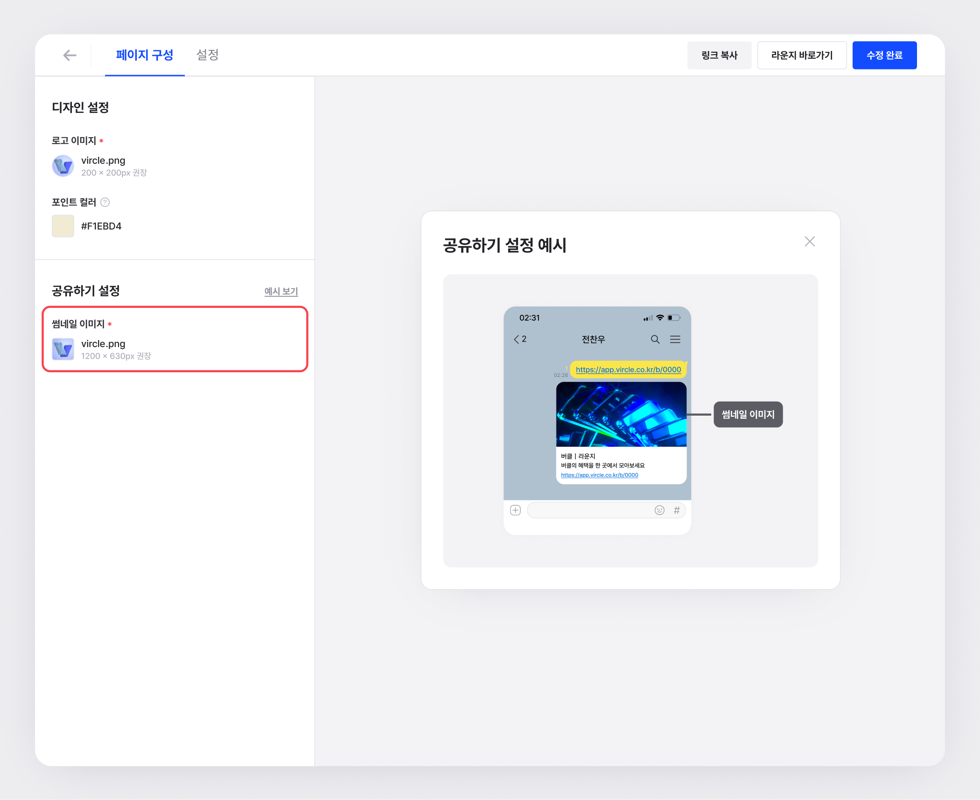The width and height of the screenshot is (980, 800).
Task: Click the back arrow icon
Action: (70, 56)
